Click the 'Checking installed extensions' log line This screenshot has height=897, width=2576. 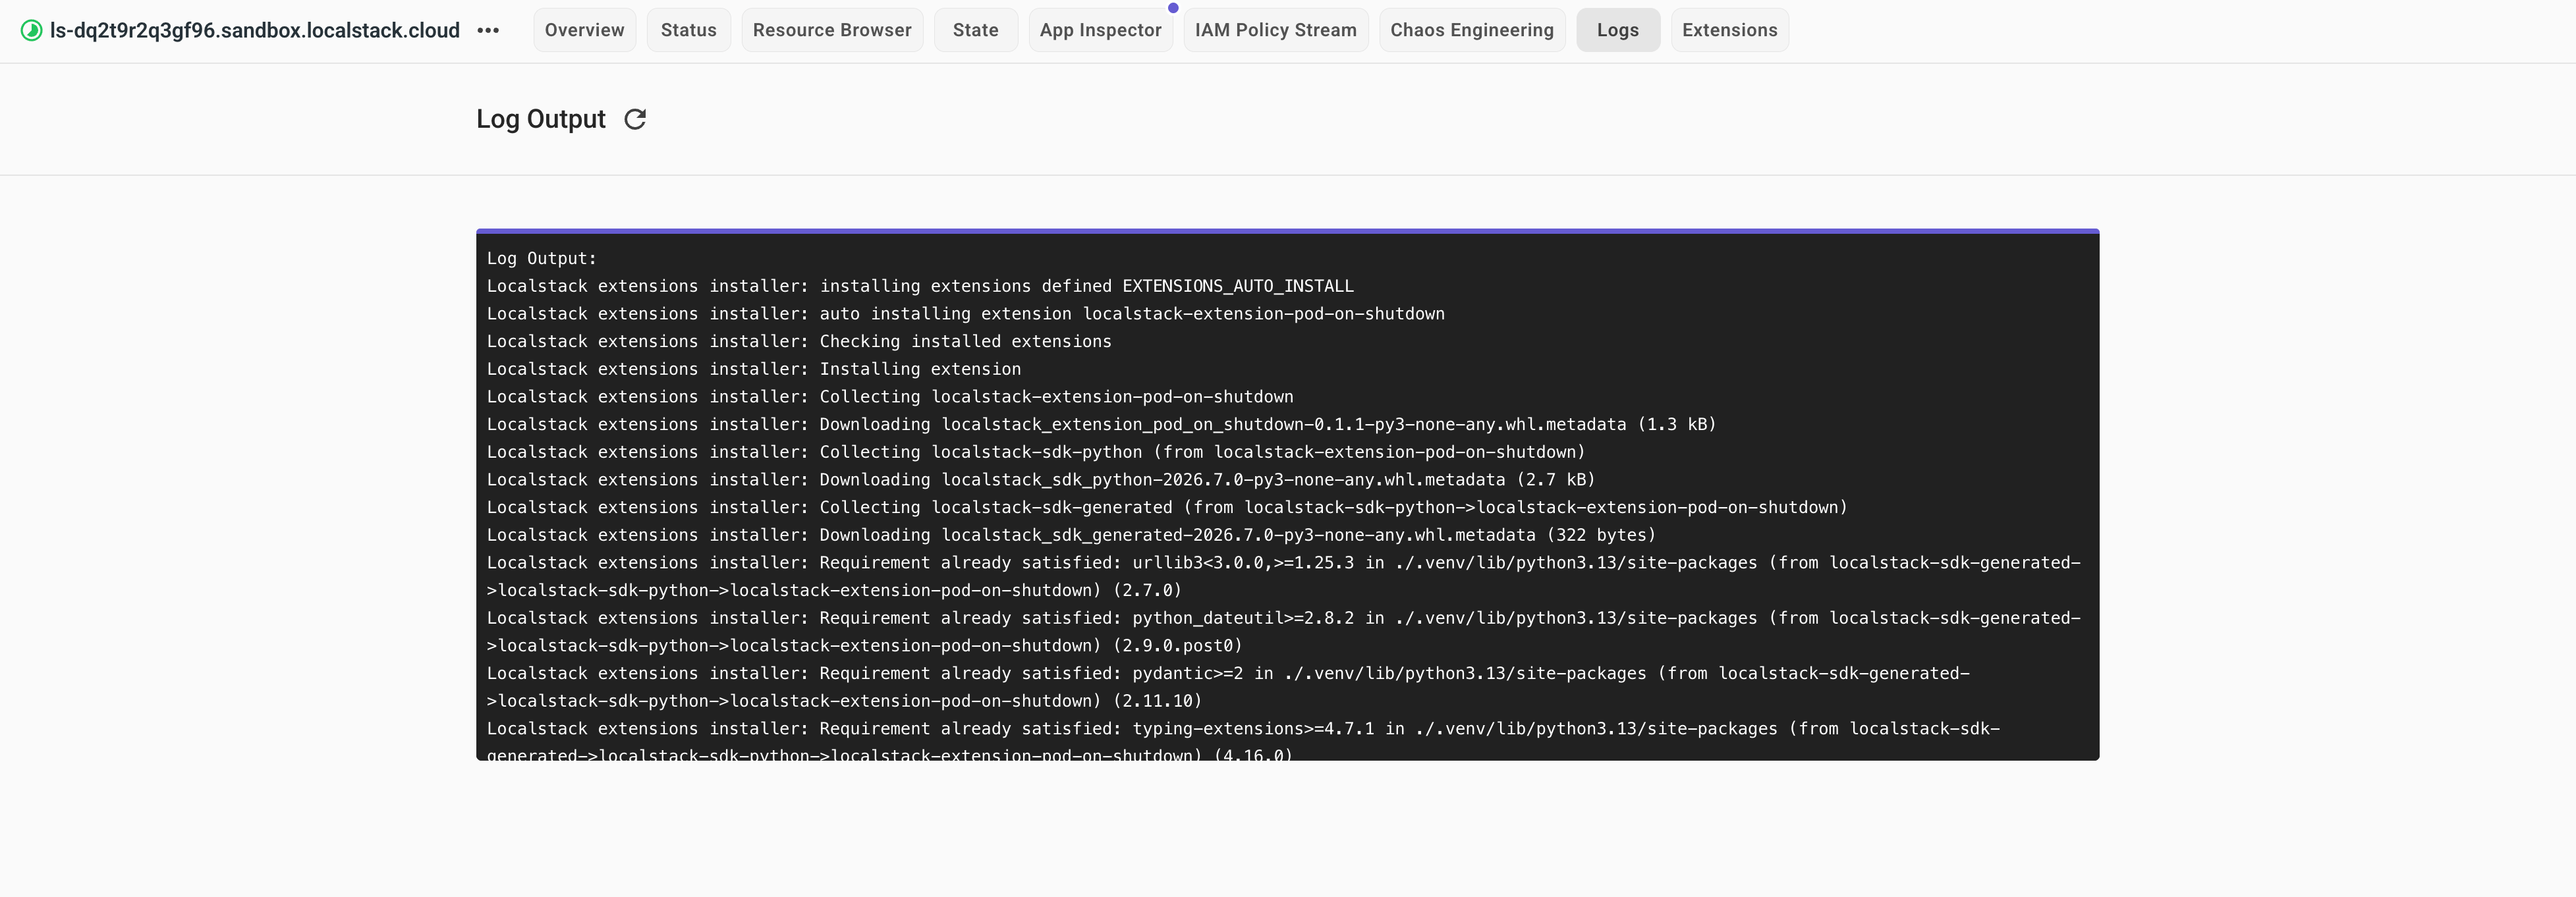point(799,341)
